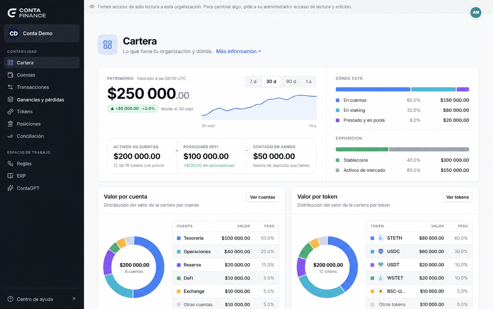Click the read-only eye icon in banner
The width and height of the screenshot is (493, 309).
pos(92,6)
